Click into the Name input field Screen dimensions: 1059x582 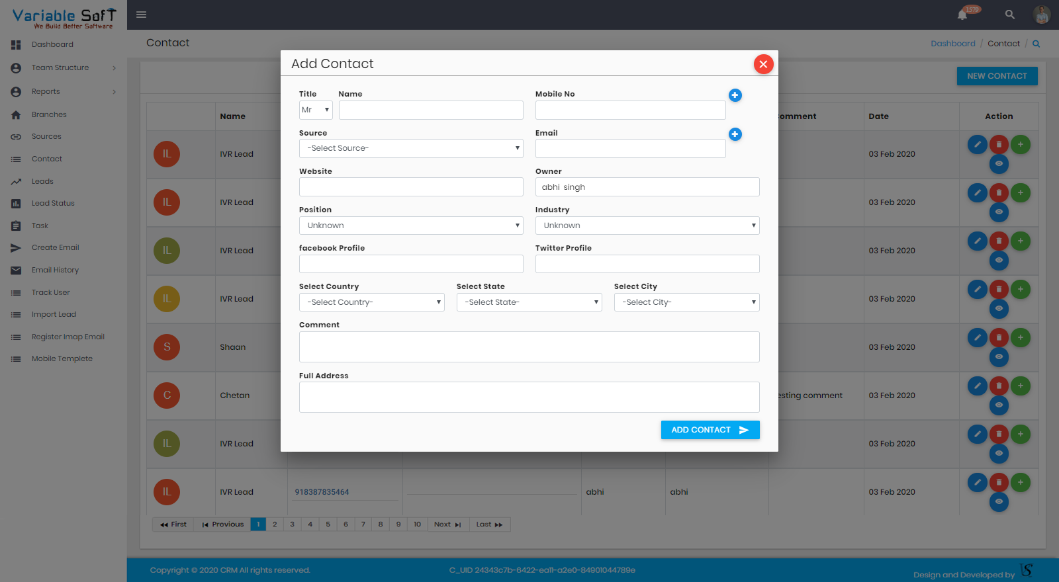(431, 110)
